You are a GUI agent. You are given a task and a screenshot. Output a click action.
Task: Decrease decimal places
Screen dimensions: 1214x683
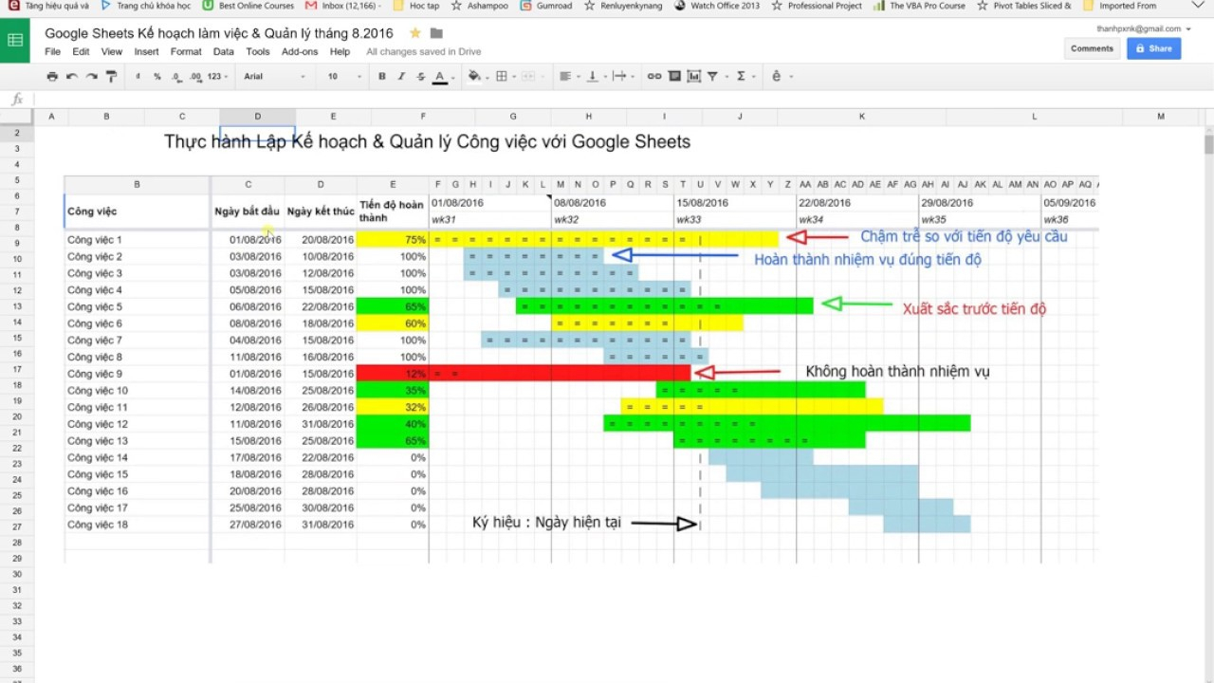(x=176, y=76)
